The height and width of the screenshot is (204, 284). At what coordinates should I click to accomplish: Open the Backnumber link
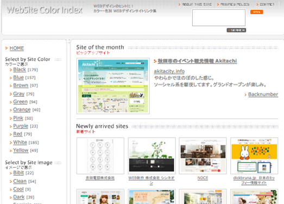[x=263, y=94]
